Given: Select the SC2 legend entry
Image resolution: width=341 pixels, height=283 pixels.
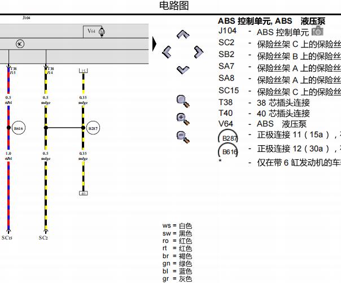Looking at the screenshot, I should 279,43.
